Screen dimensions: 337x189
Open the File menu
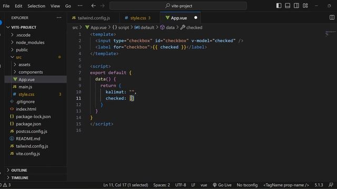click(x=6, y=6)
